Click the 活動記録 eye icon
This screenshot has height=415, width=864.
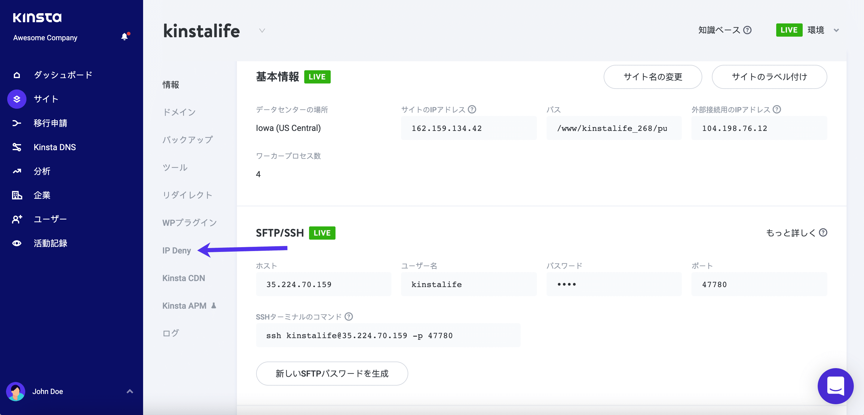(x=17, y=243)
